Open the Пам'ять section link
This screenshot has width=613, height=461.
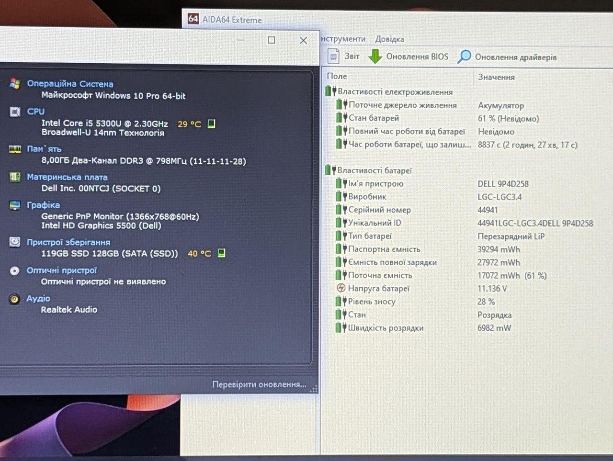(x=44, y=149)
